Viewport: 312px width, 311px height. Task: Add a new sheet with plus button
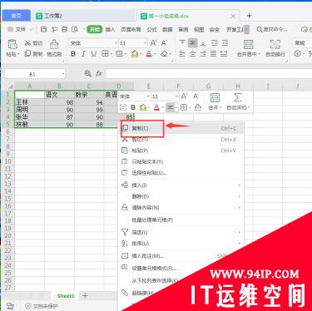85,295
